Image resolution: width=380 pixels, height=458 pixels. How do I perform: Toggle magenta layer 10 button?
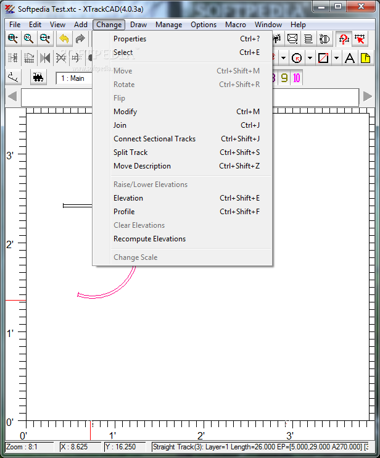pos(297,78)
